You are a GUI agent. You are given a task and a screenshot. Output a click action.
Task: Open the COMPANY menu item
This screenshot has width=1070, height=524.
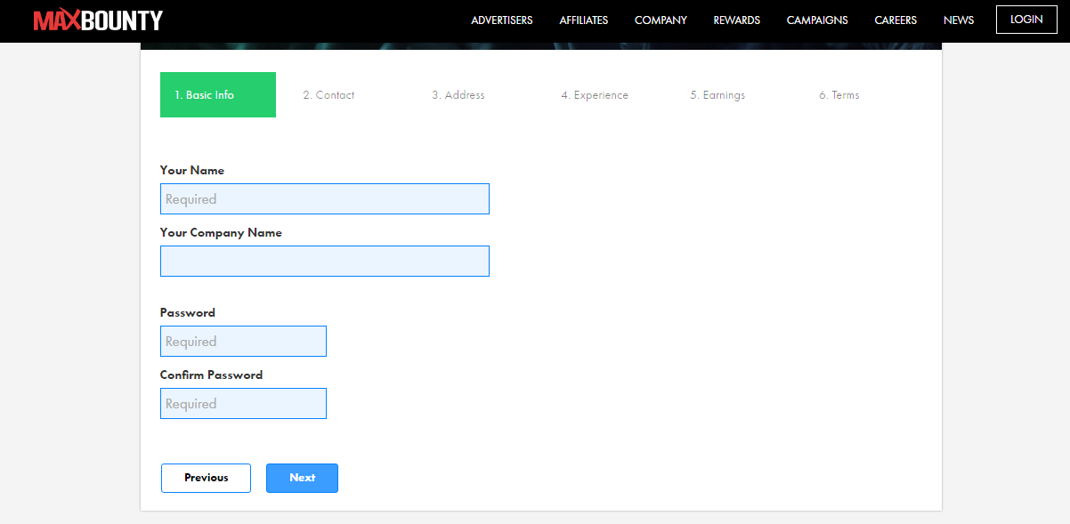click(x=661, y=20)
